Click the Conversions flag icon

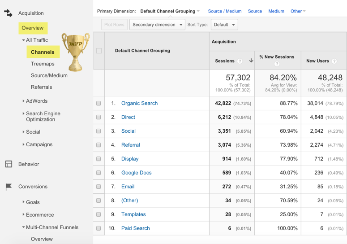tap(9, 187)
